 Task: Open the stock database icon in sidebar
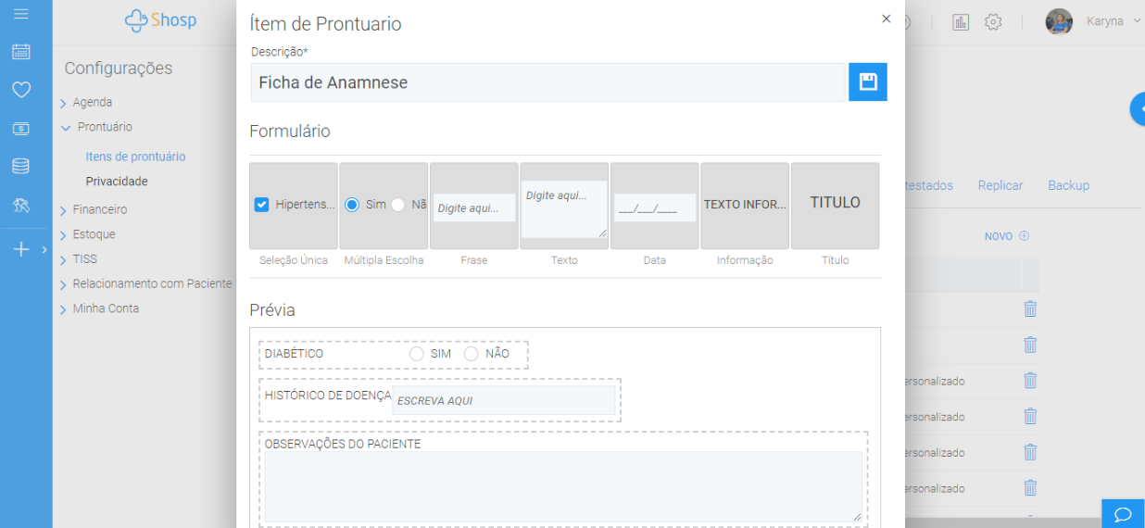click(20, 167)
